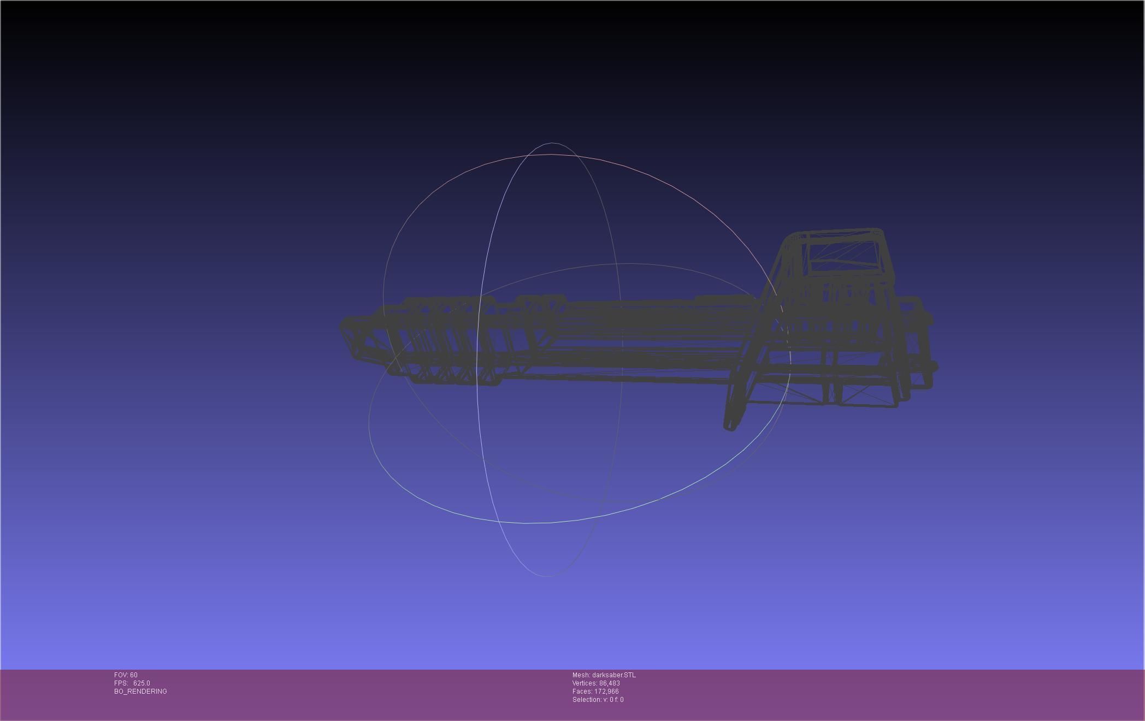The height and width of the screenshot is (721, 1145).
Task: Click the Vertices: 86,483 count
Action: [595, 683]
